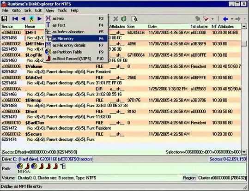Click the Sector column header
Screen dimensions: 249x191
pyautogui.click(x=7, y=26)
